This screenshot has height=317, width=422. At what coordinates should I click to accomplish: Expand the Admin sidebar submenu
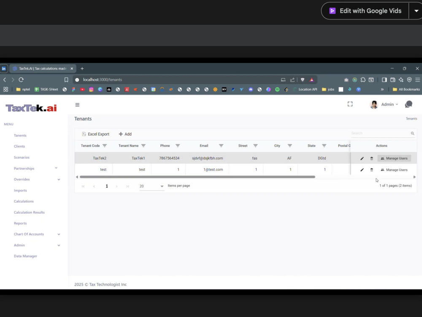tap(59, 245)
